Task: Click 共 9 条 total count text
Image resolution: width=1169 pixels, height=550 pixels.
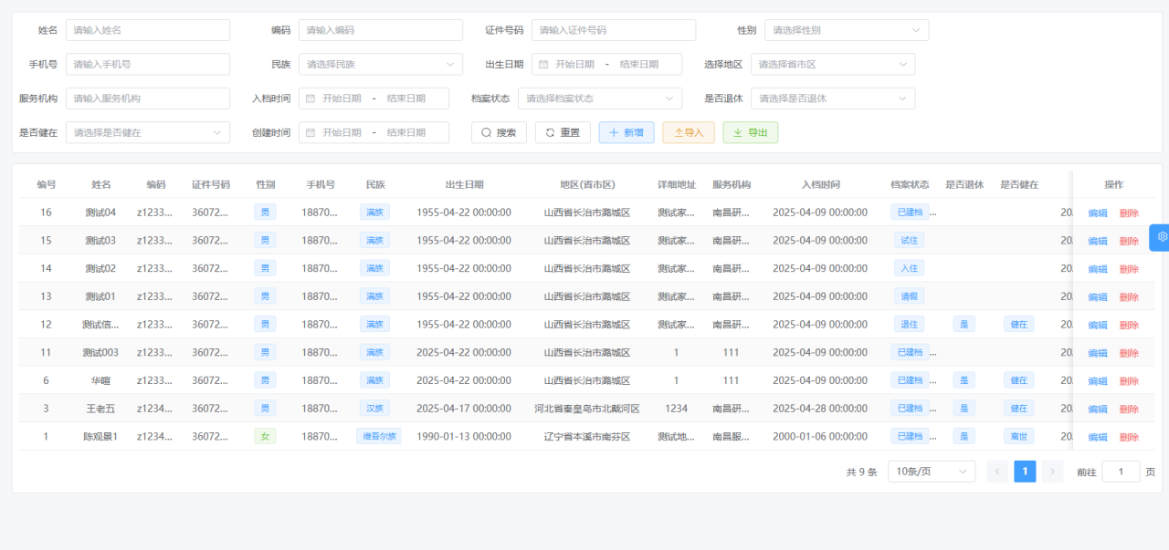Action: [x=861, y=472]
